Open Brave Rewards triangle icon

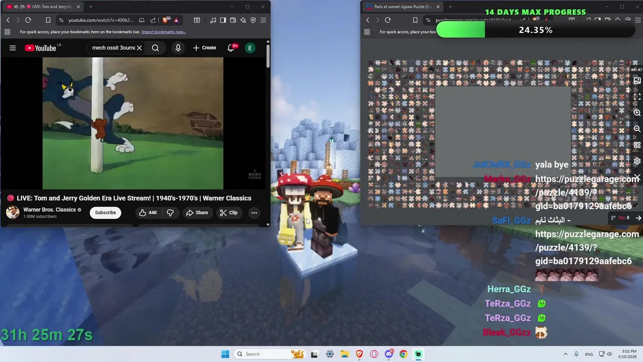[x=176, y=20]
